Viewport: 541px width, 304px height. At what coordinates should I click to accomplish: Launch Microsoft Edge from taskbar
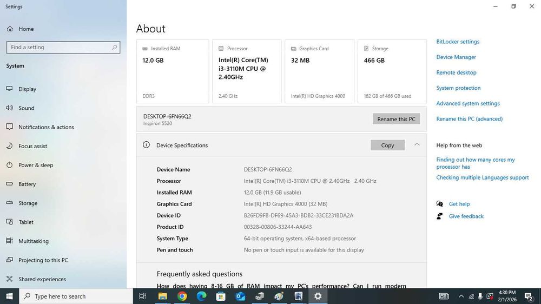tap(201, 296)
